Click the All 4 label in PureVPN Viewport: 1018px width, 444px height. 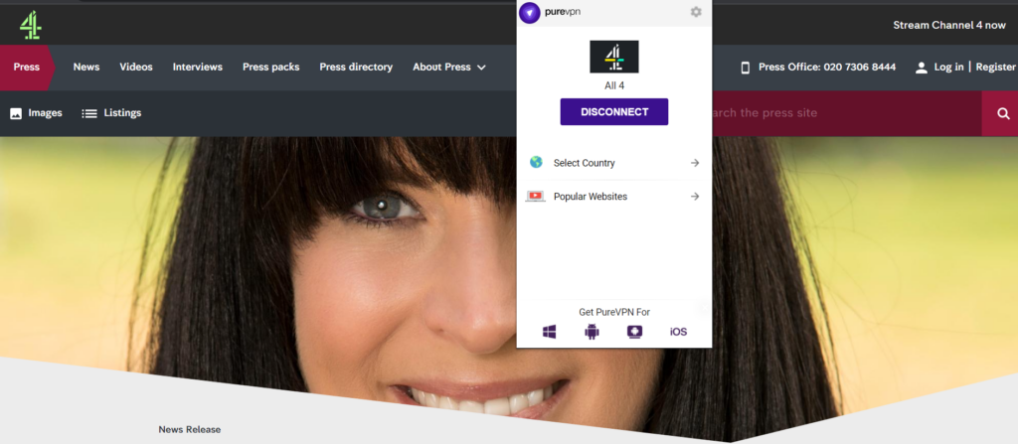click(614, 85)
